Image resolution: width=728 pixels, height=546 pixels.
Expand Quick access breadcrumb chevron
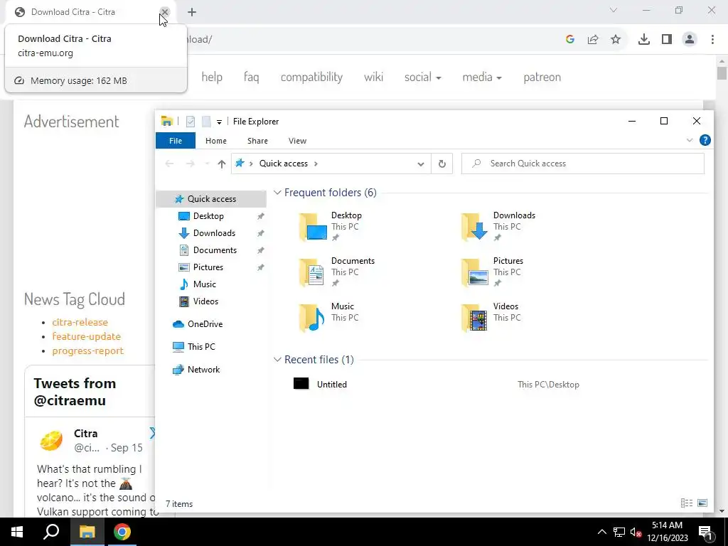pyautogui.click(x=316, y=164)
